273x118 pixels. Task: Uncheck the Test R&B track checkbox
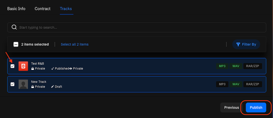pyautogui.click(x=12, y=66)
